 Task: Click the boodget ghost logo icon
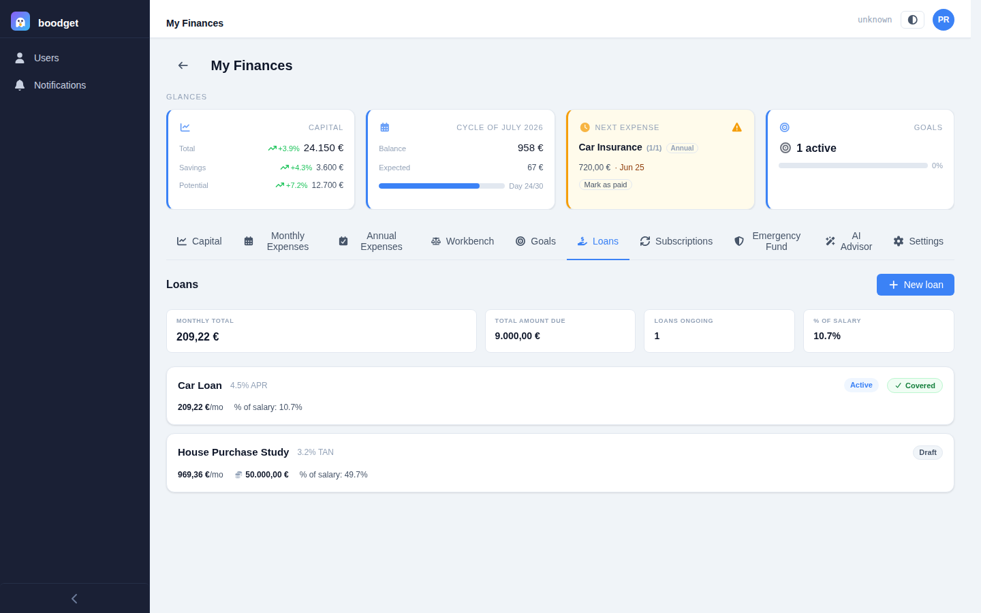20,21
